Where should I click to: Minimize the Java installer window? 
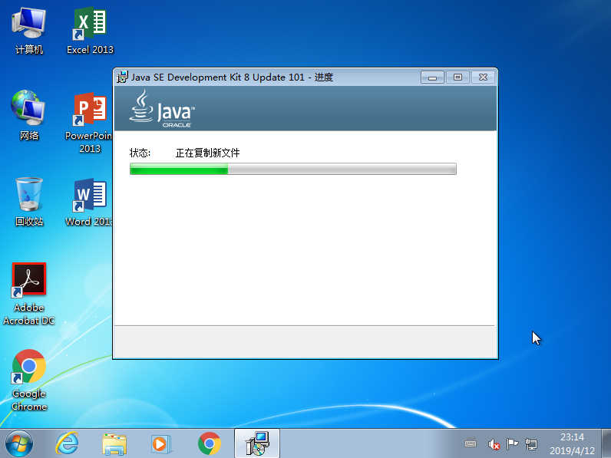coord(432,77)
